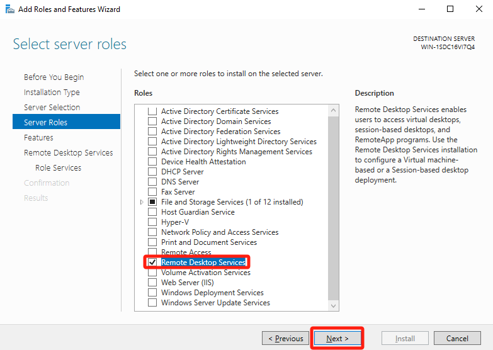Screen dimensions: 493x350
Task: Click the wizard icon in title bar
Action: pyautogui.click(x=9, y=9)
